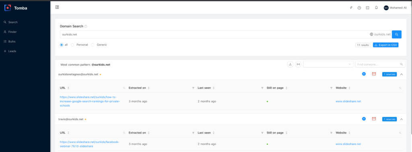The height and width of the screenshot is (152, 412).
Task: Send email to ourkidsnetagnes@ourkids.net via envelope icon
Action: [374, 74]
